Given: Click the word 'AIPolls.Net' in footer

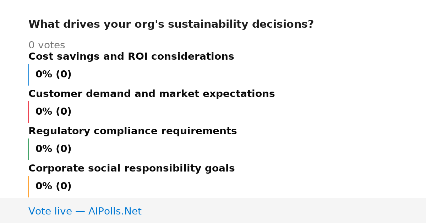Looking at the screenshot, I should (115, 211).
